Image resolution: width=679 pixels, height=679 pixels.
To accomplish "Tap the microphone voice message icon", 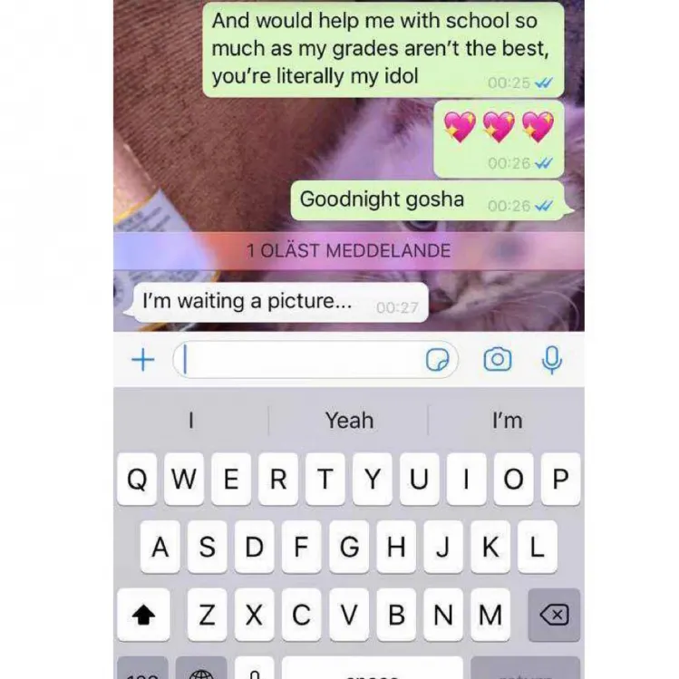I will point(552,360).
